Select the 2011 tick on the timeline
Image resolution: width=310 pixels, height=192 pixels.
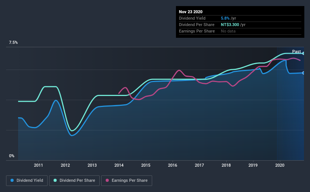point(39,165)
